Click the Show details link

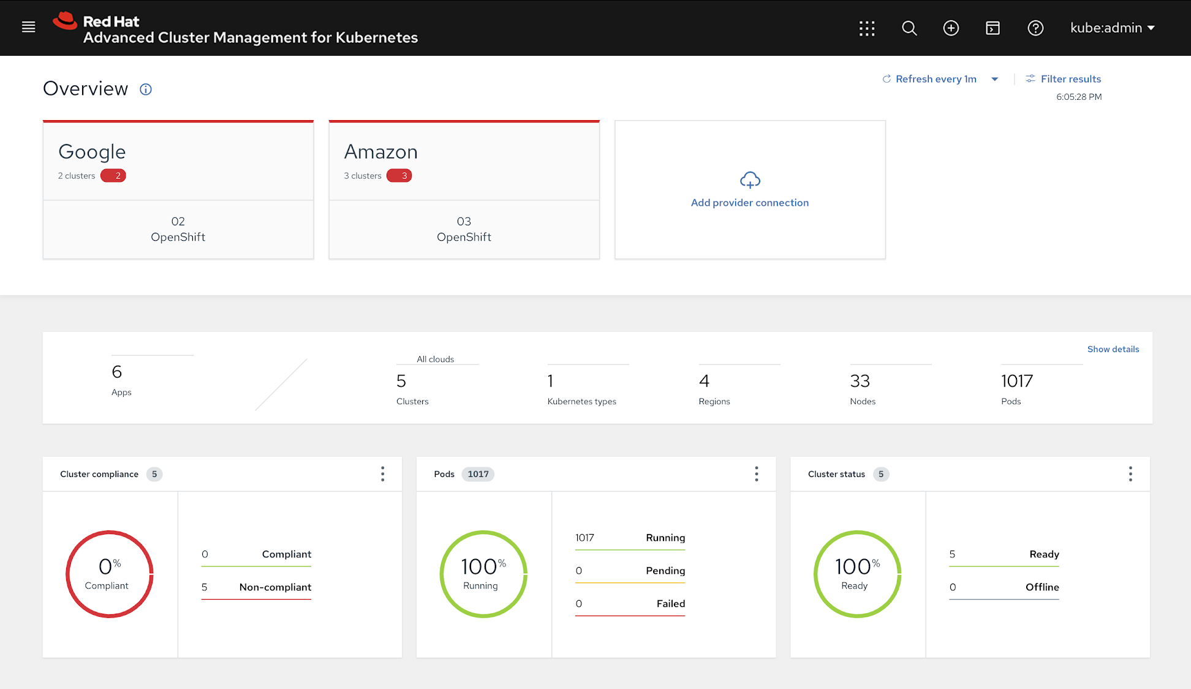click(1113, 349)
